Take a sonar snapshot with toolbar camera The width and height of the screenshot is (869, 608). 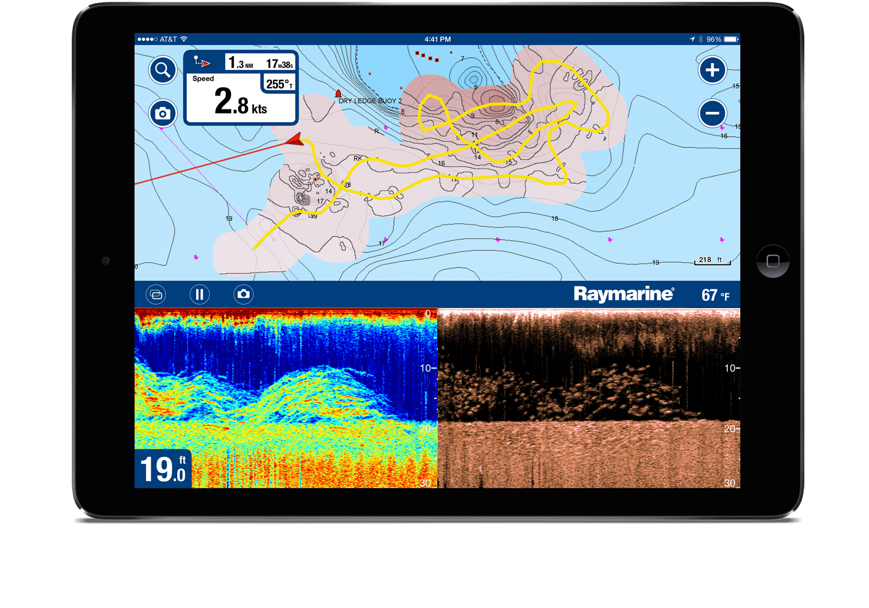tap(243, 294)
